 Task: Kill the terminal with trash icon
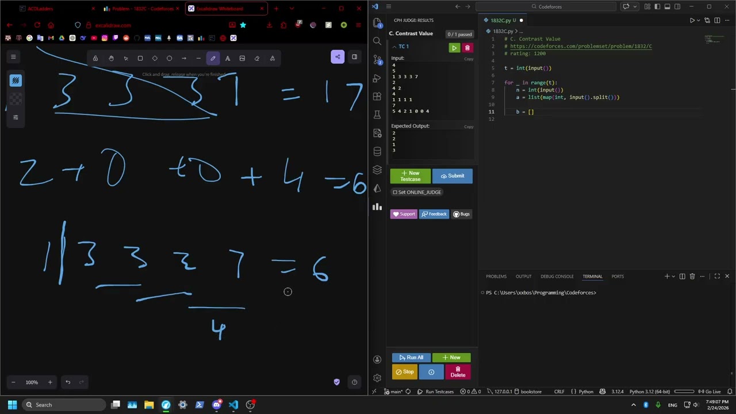coord(692,277)
